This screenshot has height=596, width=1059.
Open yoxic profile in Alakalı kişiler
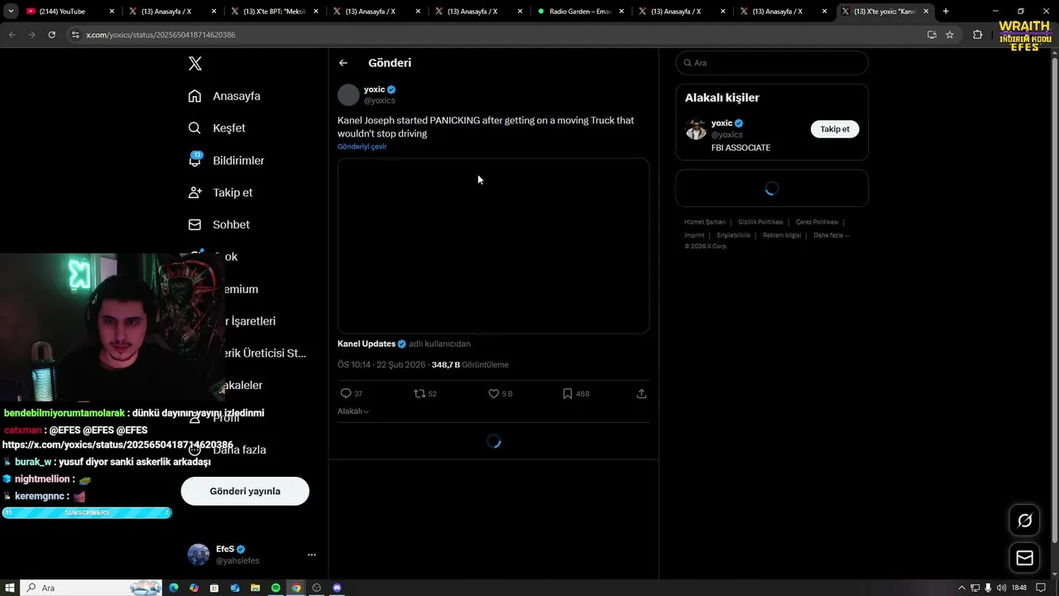pos(721,123)
